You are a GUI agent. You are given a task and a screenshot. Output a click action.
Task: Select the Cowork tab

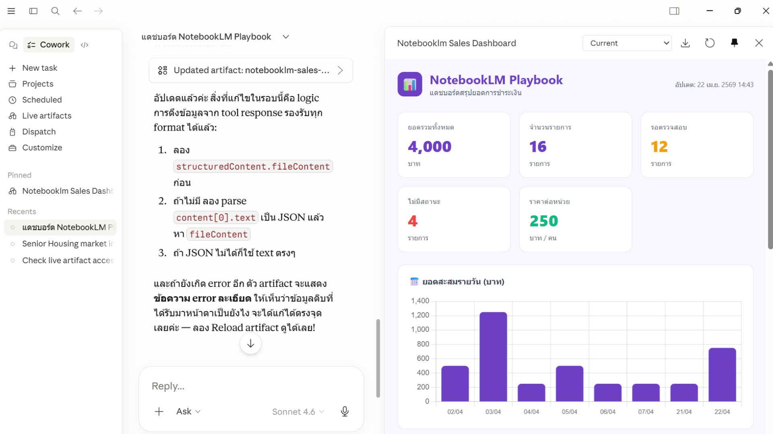49,45
